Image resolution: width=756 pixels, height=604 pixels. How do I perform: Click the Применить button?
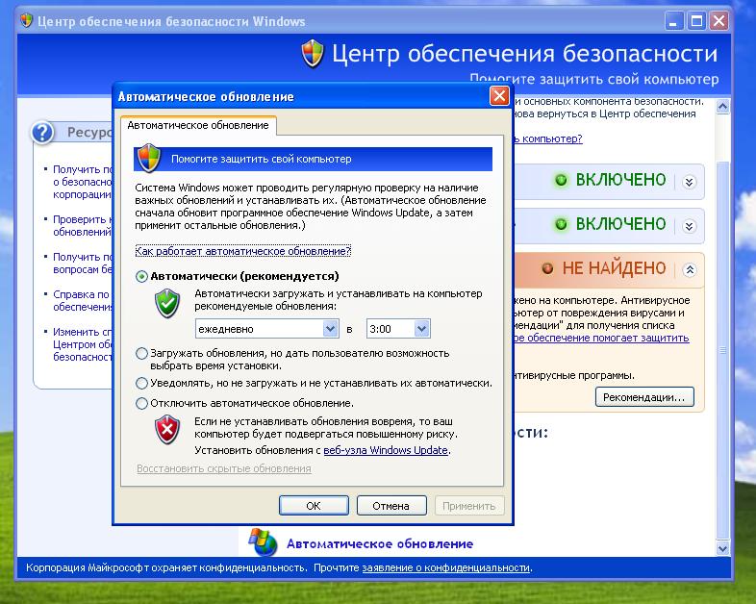coord(469,506)
